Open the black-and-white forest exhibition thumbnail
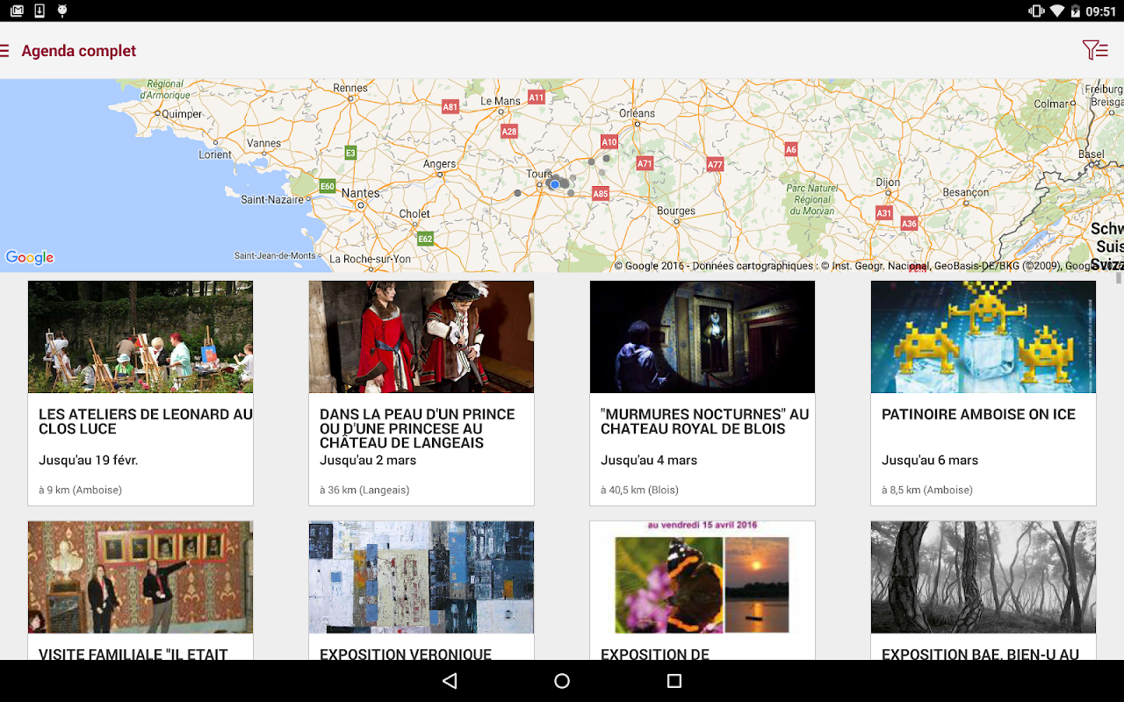 (983, 577)
